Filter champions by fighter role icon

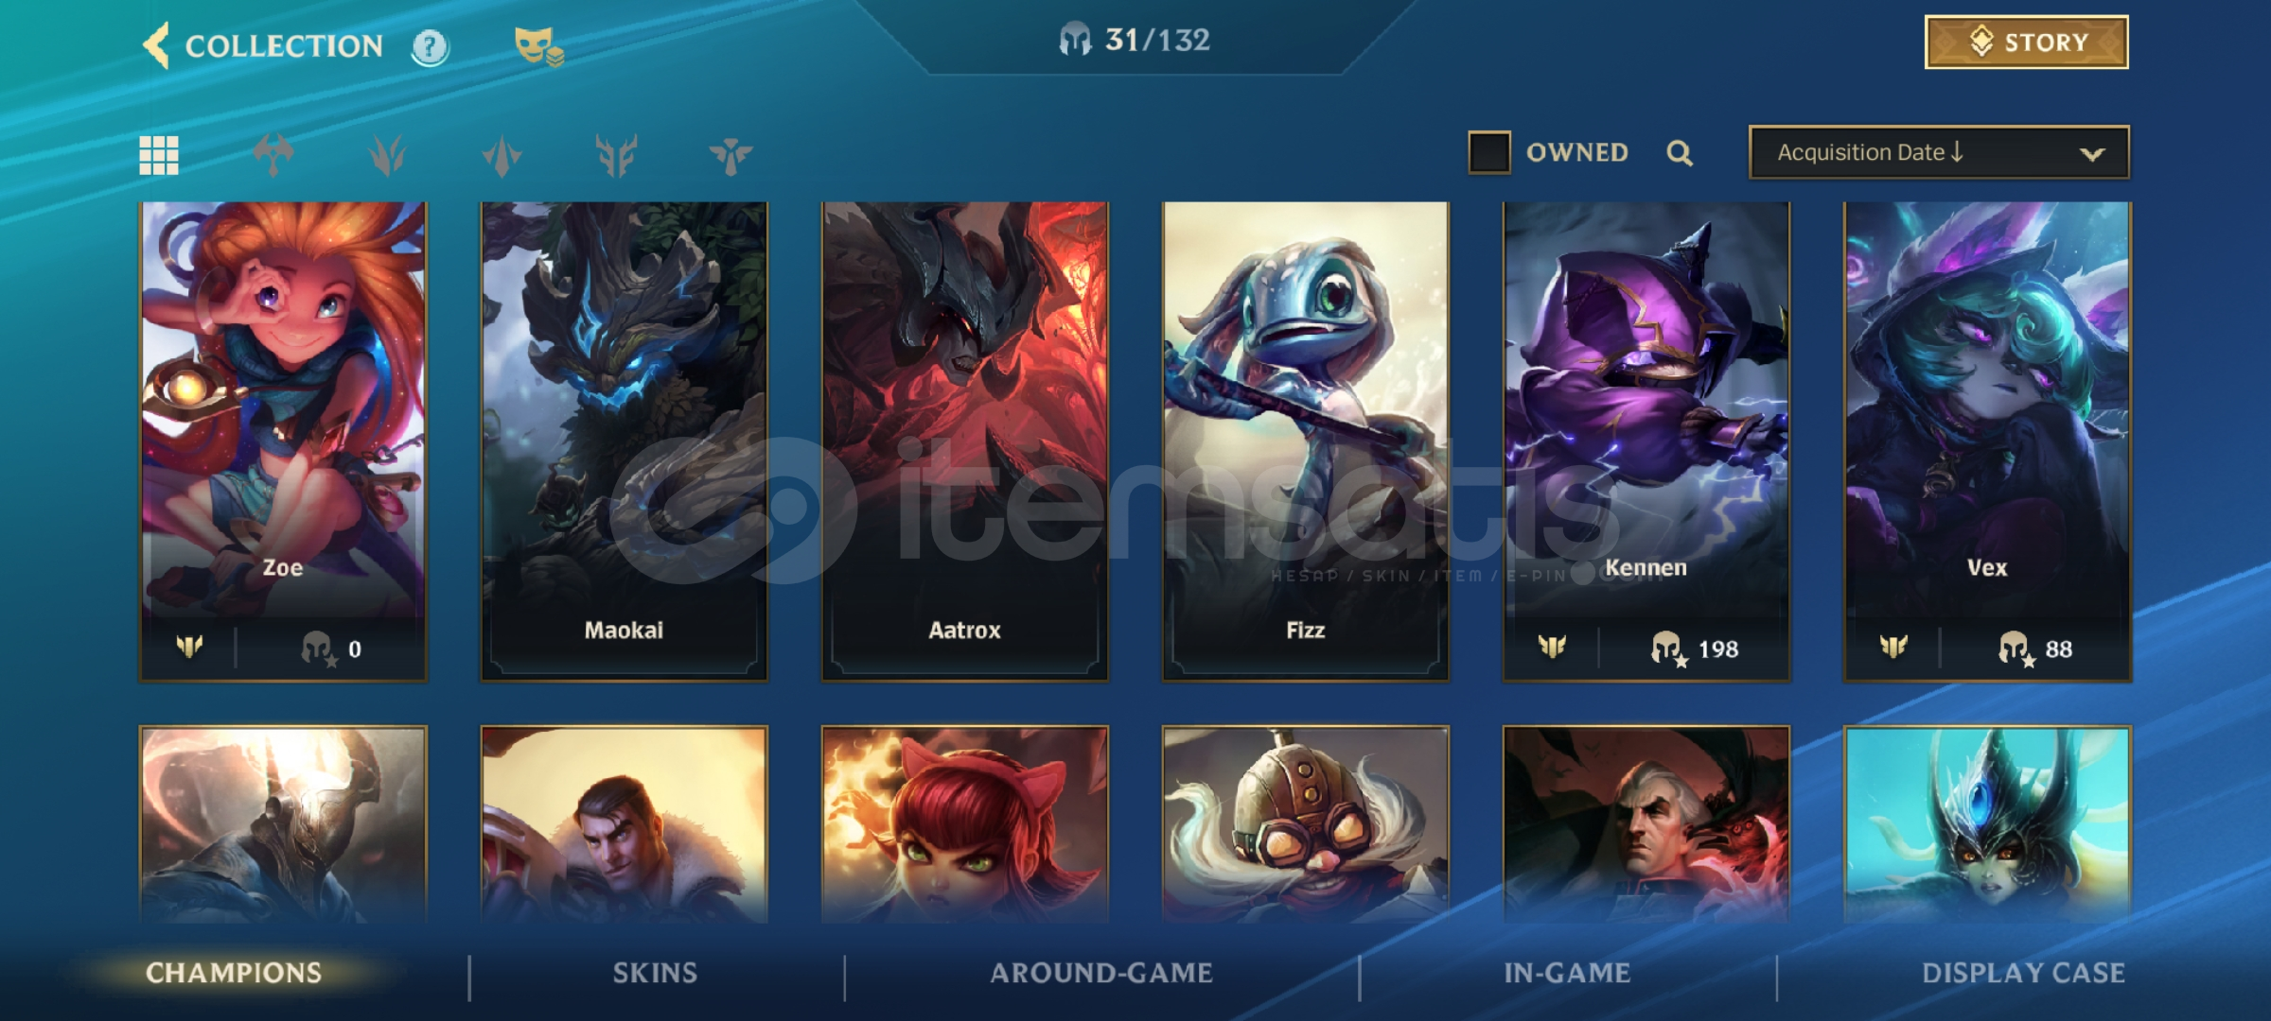tap(273, 155)
